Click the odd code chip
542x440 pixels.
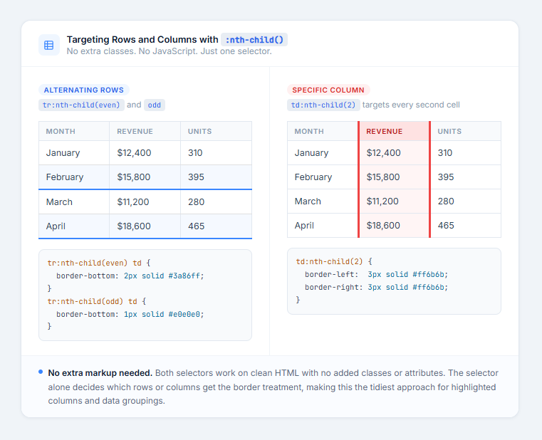click(155, 105)
